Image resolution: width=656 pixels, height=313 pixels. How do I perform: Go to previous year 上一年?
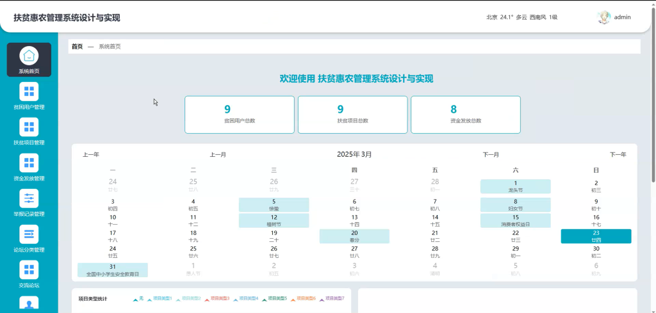pyautogui.click(x=91, y=155)
